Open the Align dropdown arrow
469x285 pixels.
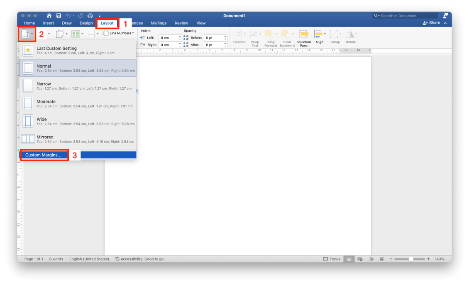325,33
